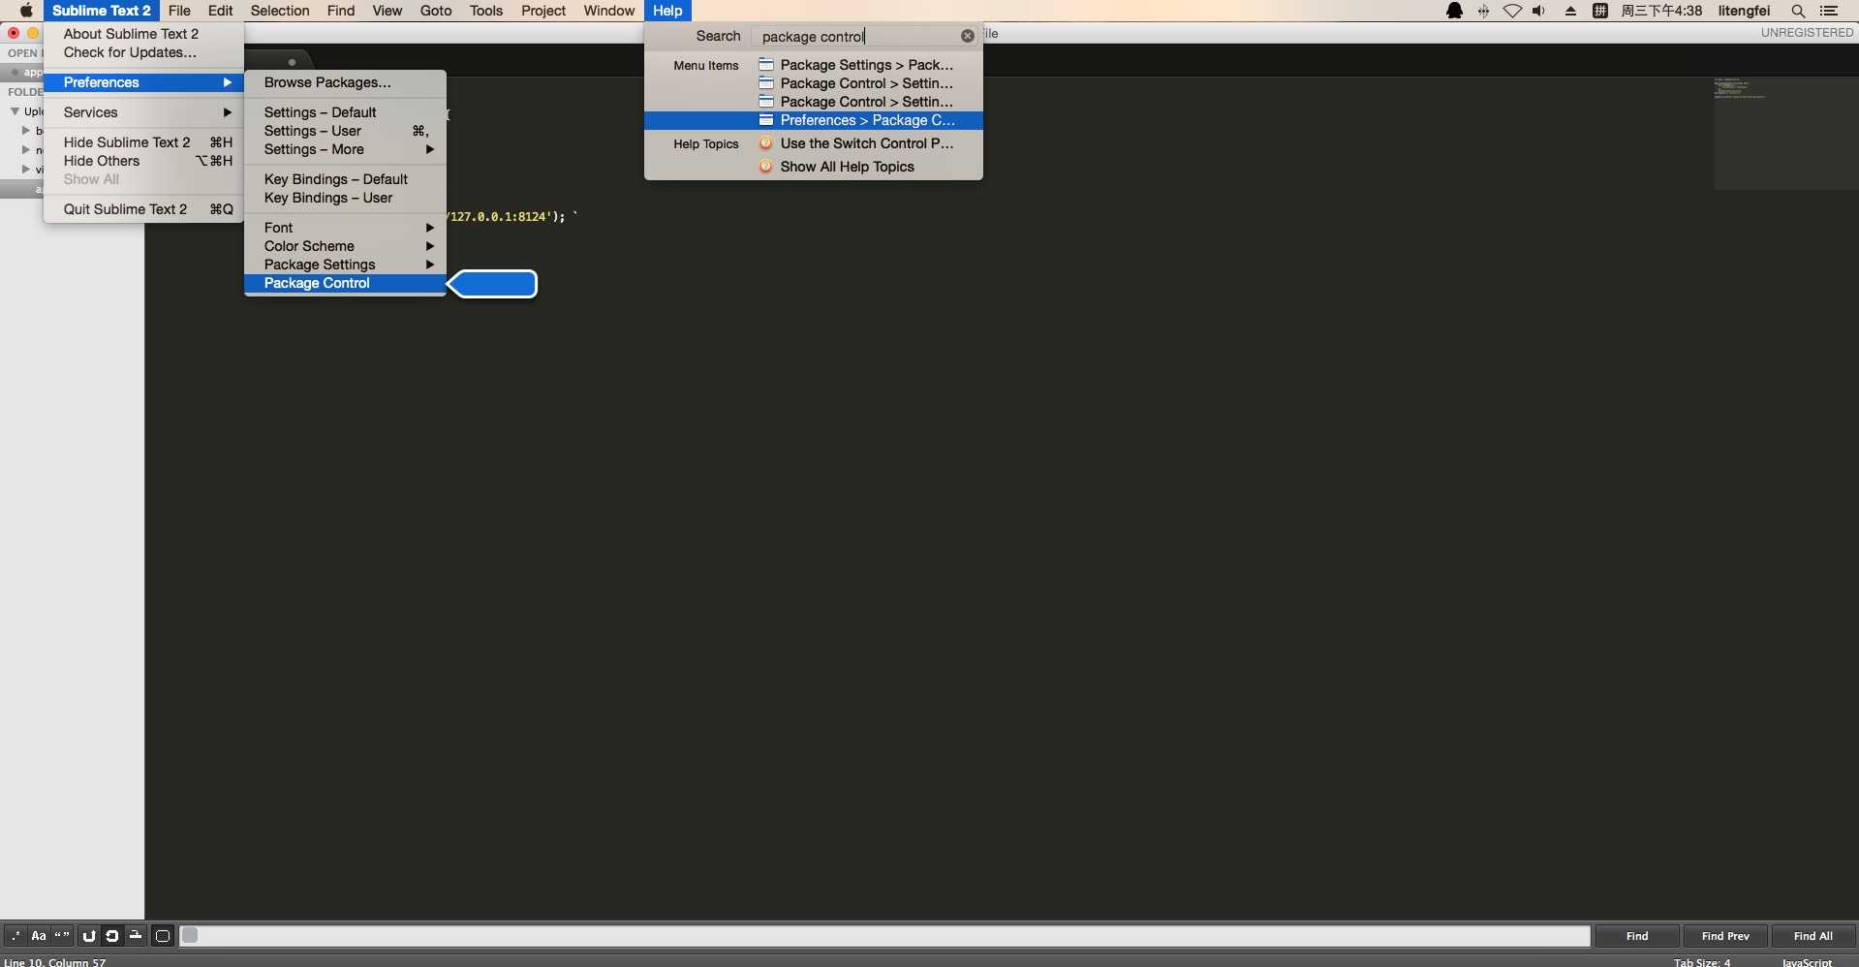Open Key Bindings – User

345,198
